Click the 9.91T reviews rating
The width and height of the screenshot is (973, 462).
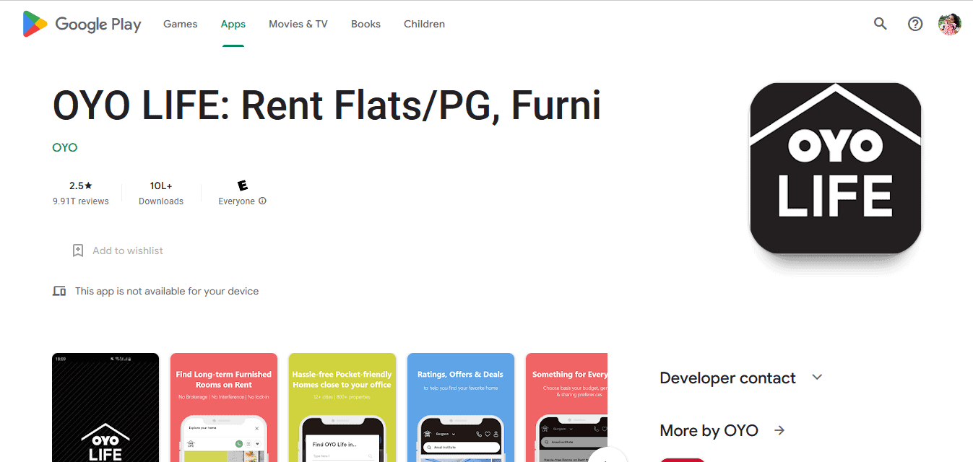[x=81, y=193]
